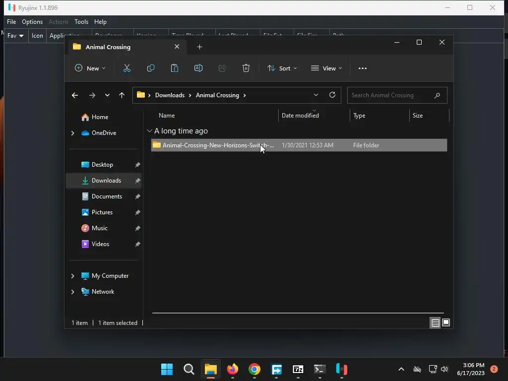This screenshot has width=508, height=381.
Task: Open Videos in the sidebar
Action: coord(100,244)
